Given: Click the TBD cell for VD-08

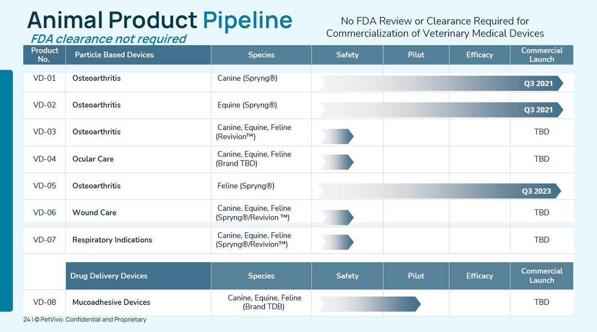Looking at the screenshot, I should (542, 302).
